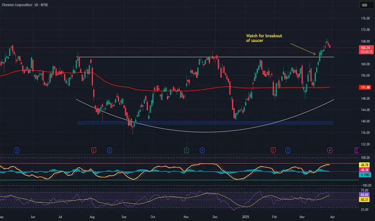
Task: Click the 156.00 price axis label
Action: [x=365, y=76]
